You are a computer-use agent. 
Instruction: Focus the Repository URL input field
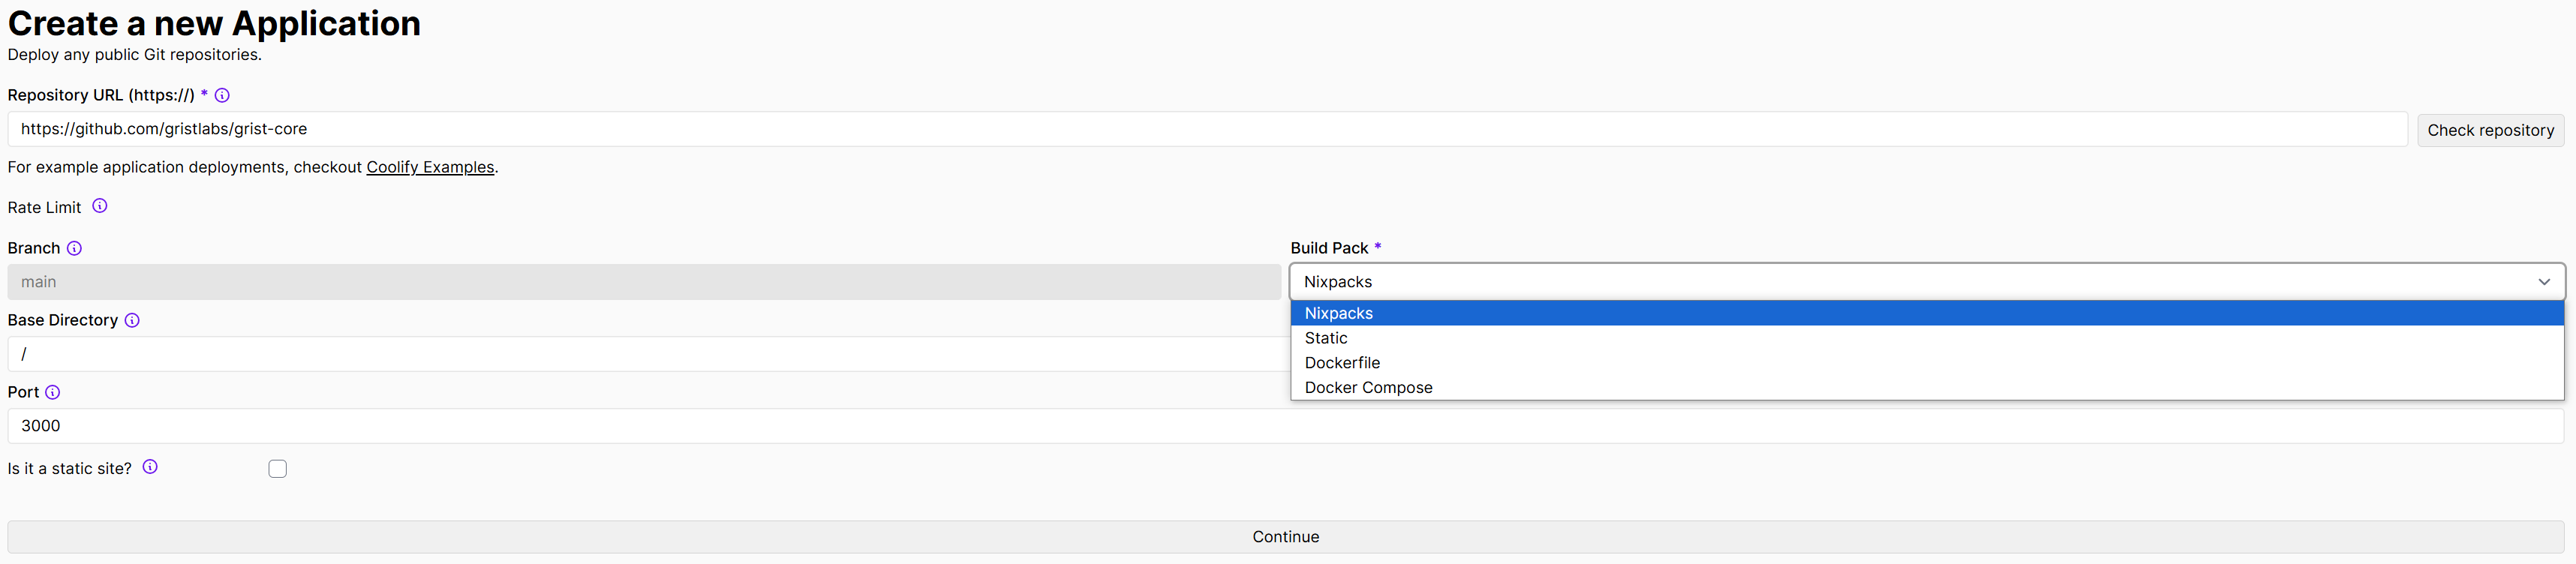[x=1200, y=129]
